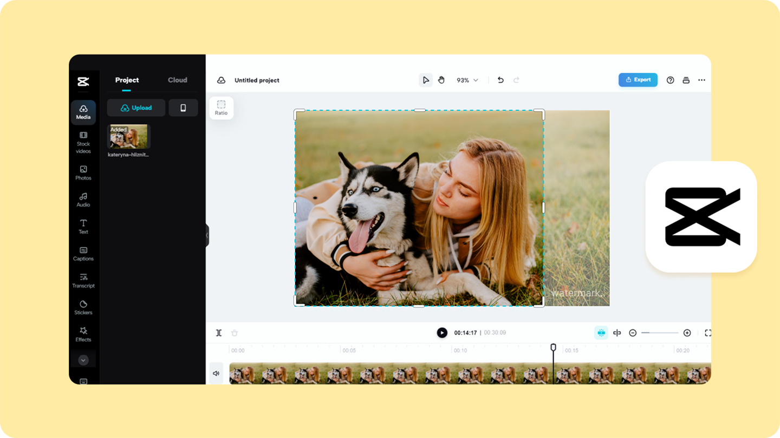This screenshot has width=780, height=438.
Task: Open the Effects panel
Action: coord(83,335)
